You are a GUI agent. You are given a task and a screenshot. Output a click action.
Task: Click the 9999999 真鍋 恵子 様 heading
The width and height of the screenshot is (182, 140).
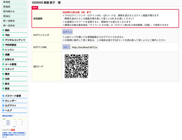pos(46,3)
